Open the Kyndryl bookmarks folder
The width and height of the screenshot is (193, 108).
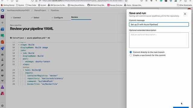coord(20,5)
